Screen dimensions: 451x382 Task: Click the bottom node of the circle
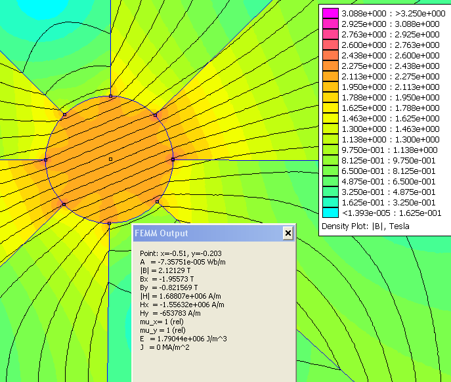109,223
